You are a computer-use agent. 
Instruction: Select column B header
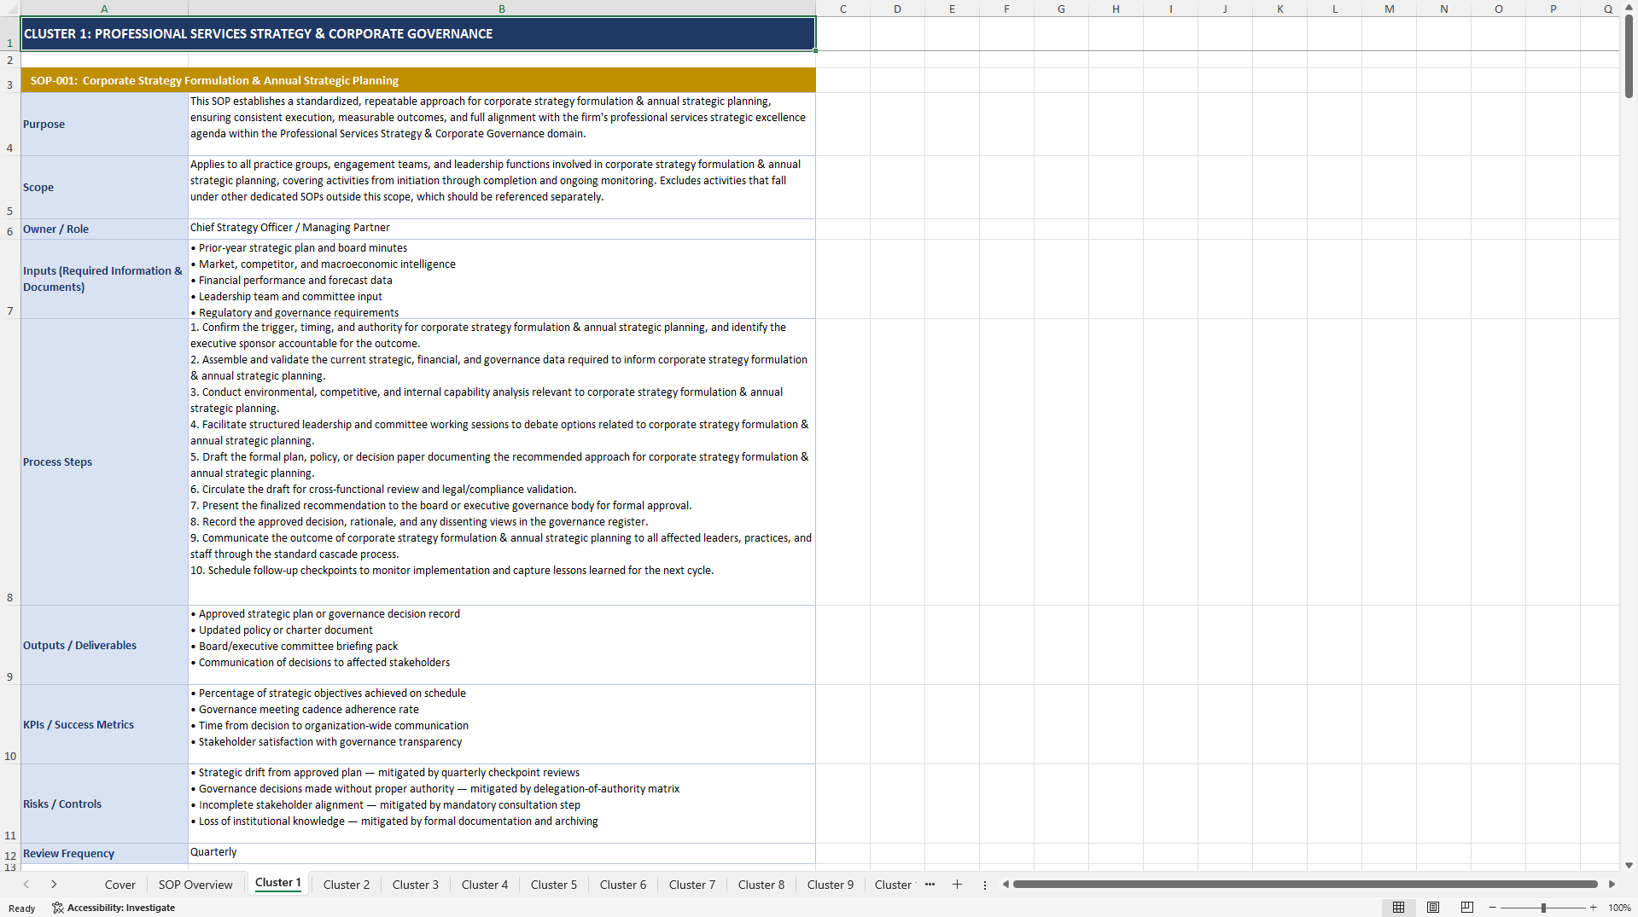click(x=502, y=9)
